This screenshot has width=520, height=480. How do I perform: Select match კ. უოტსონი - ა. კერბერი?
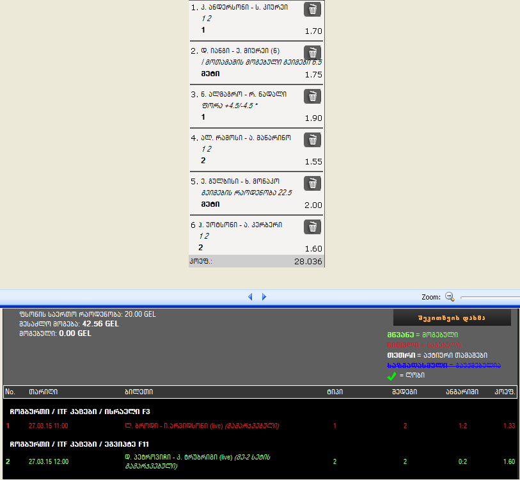pyautogui.click(x=240, y=225)
